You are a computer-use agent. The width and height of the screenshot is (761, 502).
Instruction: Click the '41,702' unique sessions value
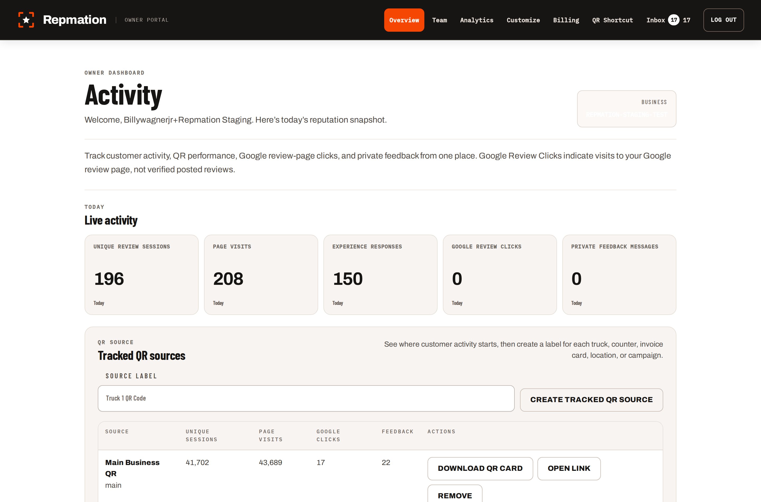click(x=197, y=463)
